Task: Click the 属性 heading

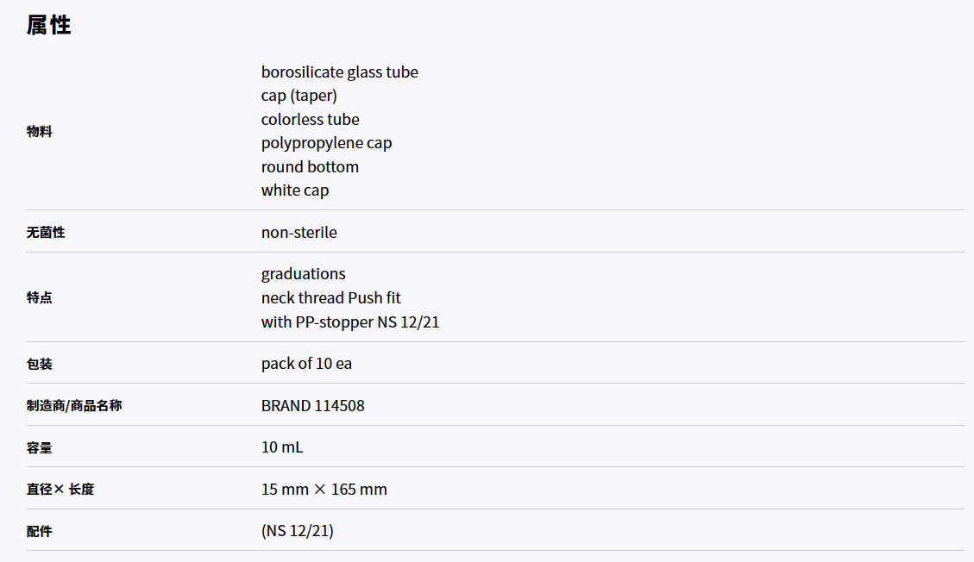Action: click(x=49, y=26)
